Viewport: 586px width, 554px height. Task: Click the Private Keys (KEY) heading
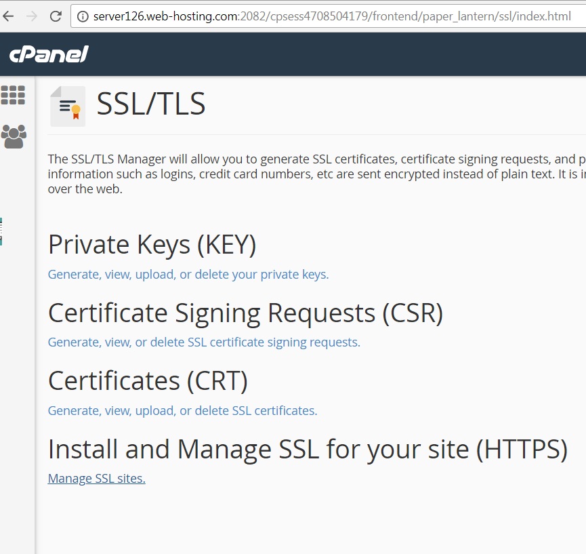coord(152,245)
